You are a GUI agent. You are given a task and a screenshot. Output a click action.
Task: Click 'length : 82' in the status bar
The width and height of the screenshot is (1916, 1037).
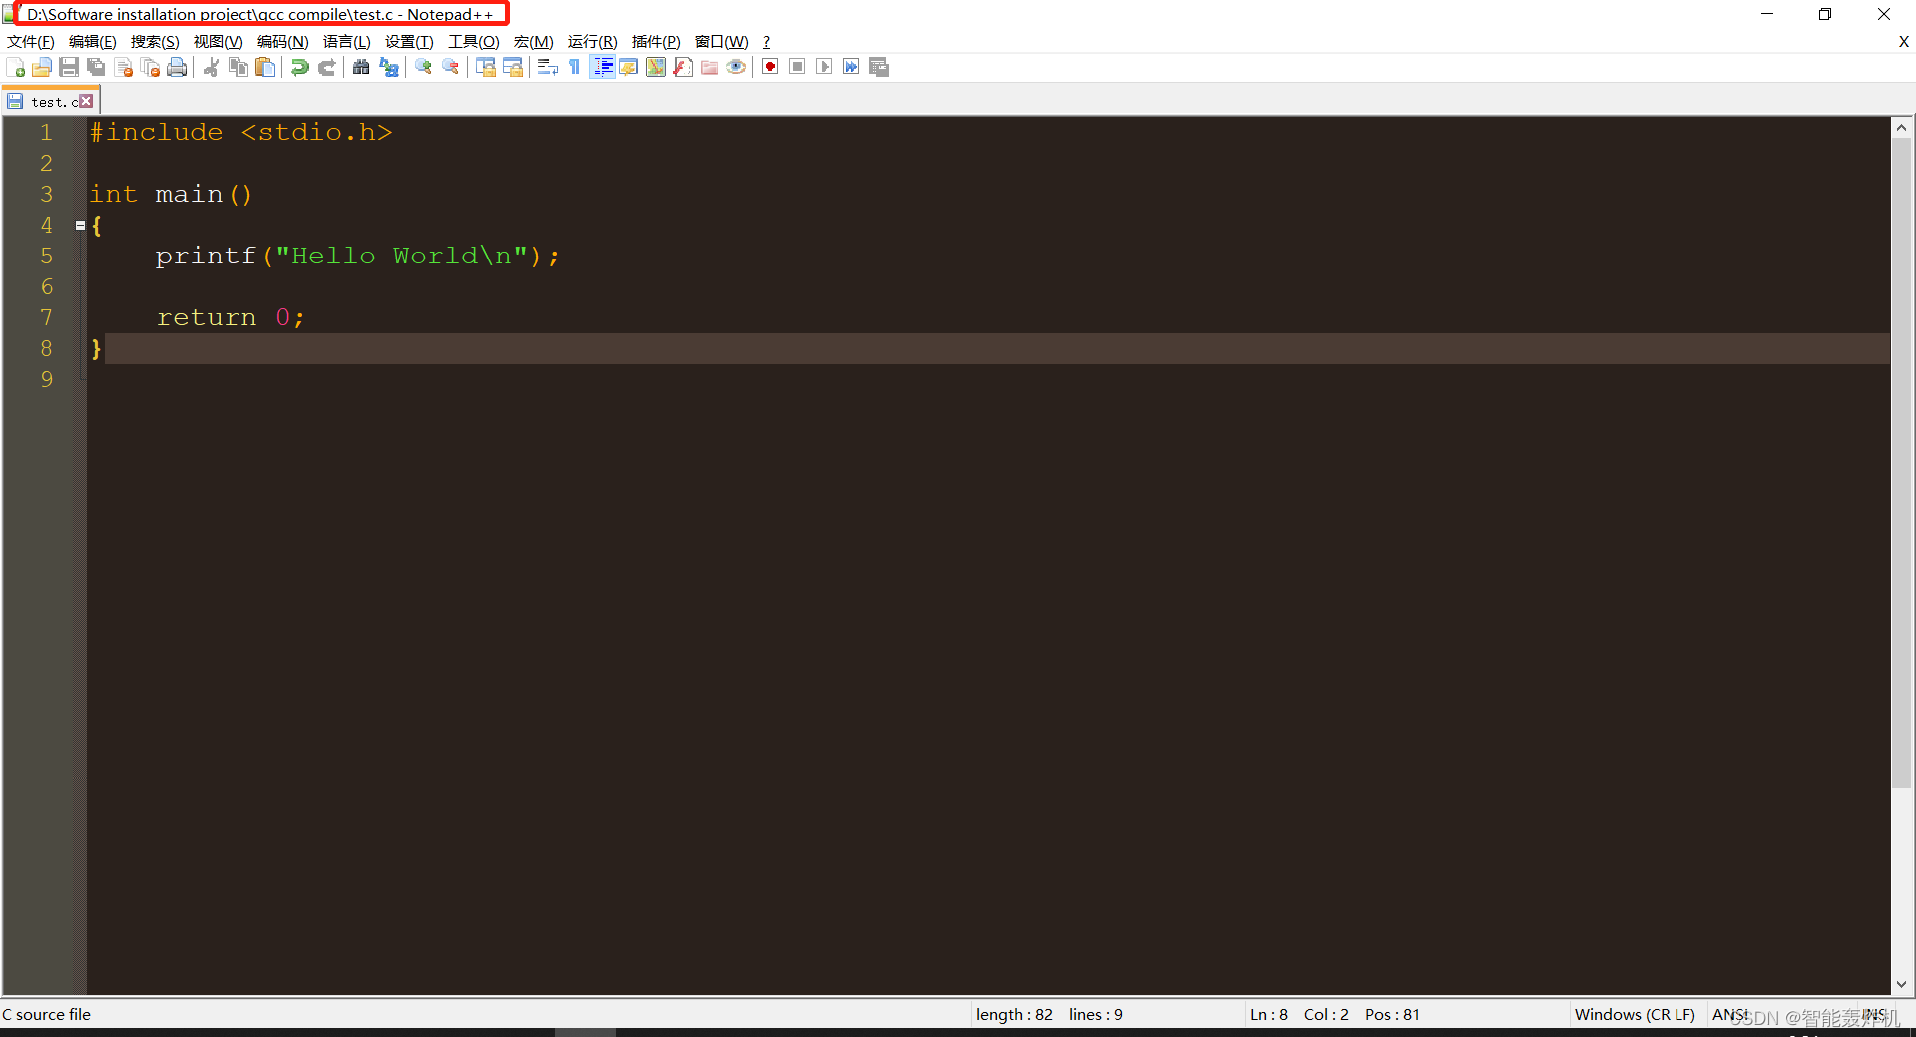[1014, 1014]
